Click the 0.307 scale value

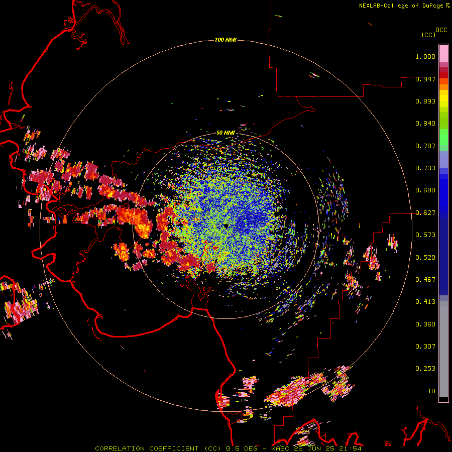coord(425,346)
